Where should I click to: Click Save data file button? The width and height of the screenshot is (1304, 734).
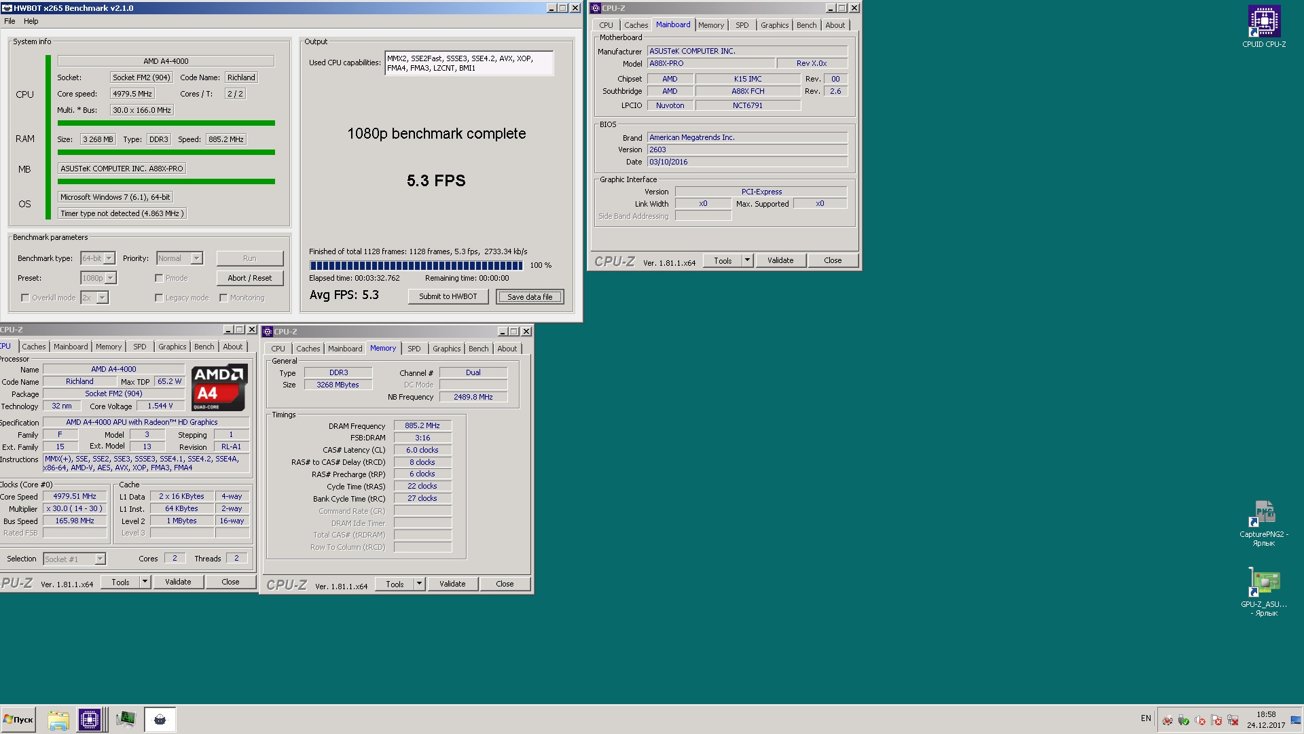(x=530, y=296)
